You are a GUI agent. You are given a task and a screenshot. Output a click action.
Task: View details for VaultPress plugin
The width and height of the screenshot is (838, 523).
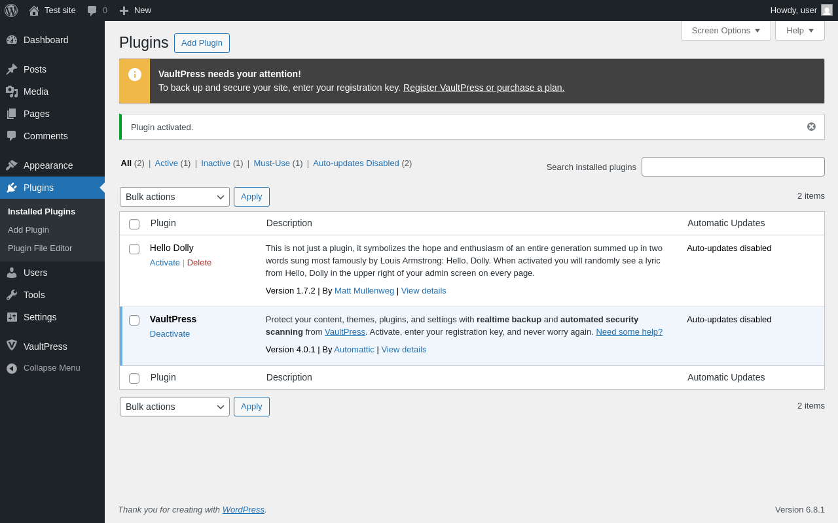point(404,350)
